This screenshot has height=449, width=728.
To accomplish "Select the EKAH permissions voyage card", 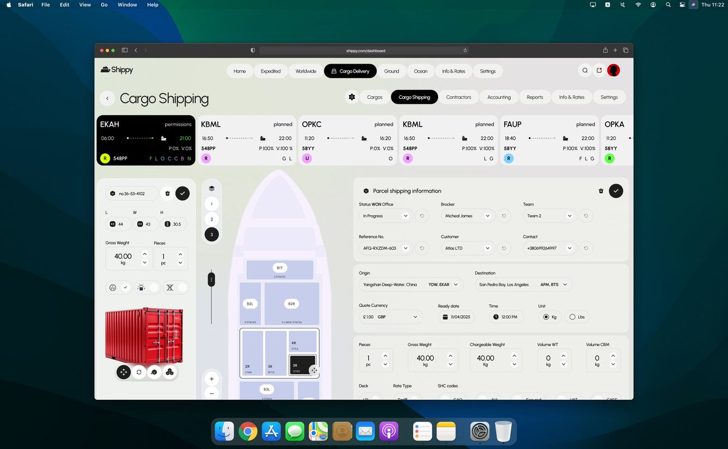I will point(146,141).
